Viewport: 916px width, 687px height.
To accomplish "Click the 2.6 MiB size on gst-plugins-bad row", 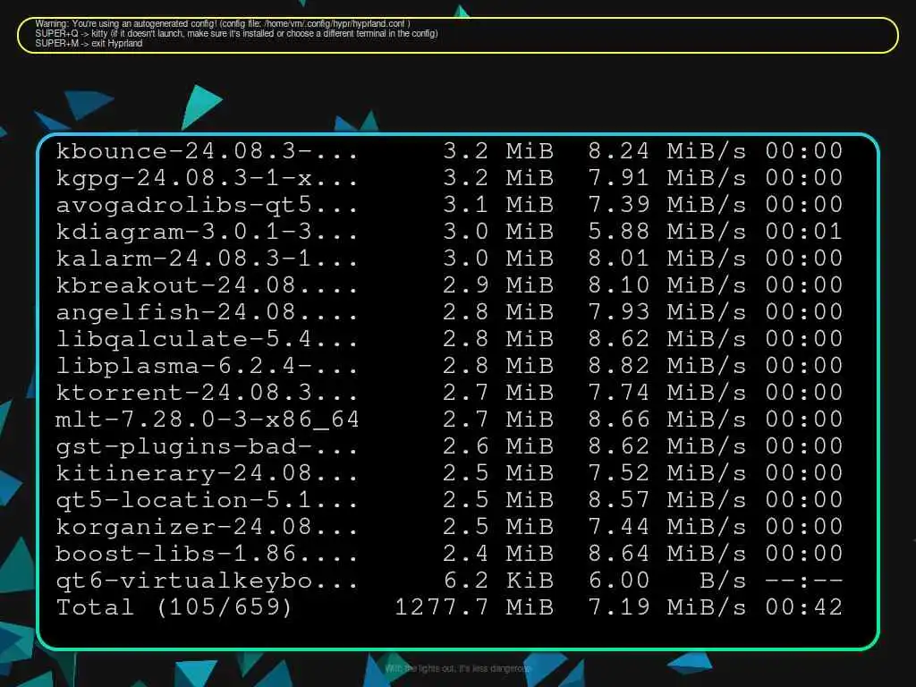I will coord(498,447).
